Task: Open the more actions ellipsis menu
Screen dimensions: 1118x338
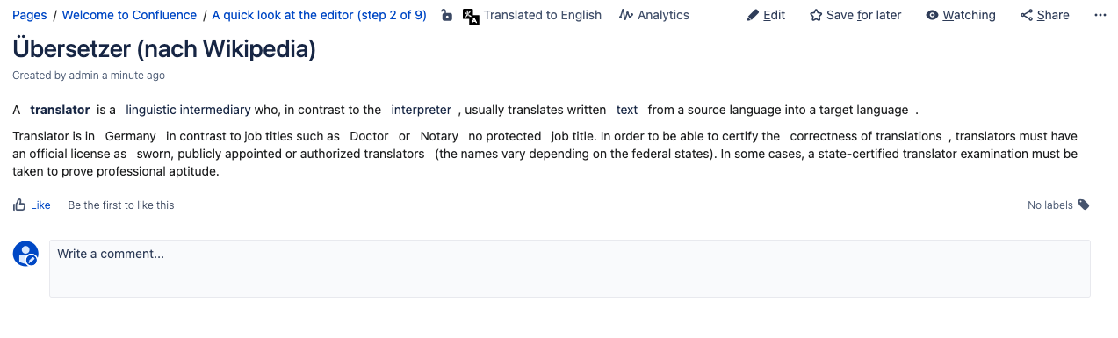Action: [x=1100, y=15]
